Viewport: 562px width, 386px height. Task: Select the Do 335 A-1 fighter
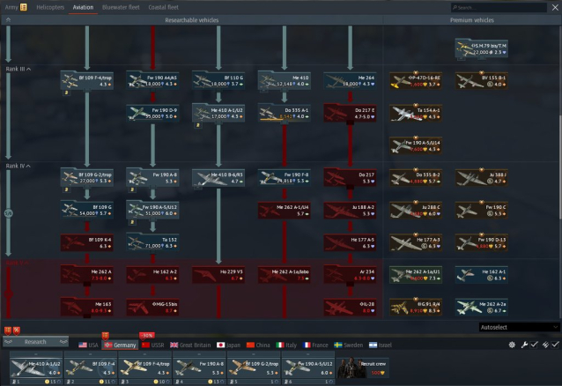(x=285, y=113)
